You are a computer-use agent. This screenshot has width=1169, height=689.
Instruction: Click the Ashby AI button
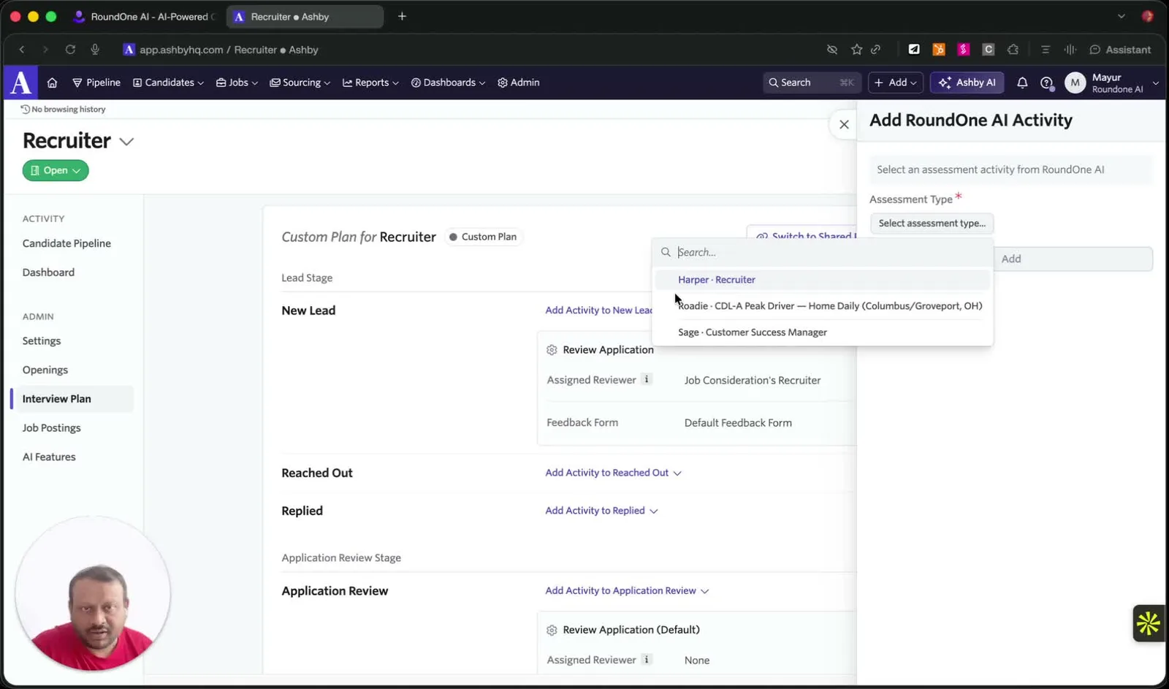967,83
